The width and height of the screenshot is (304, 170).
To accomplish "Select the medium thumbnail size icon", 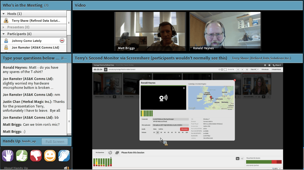I will pos(222,70).
